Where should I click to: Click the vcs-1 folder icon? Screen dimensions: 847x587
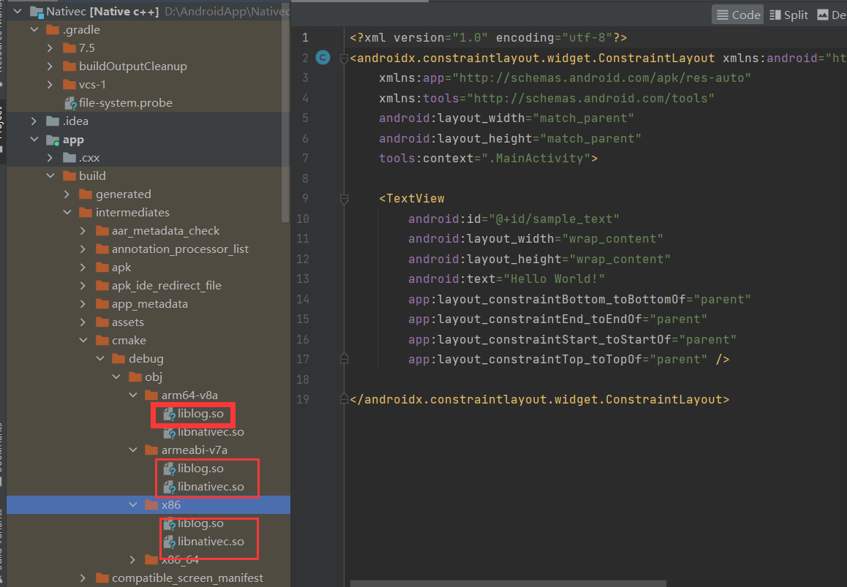(x=69, y=85)
